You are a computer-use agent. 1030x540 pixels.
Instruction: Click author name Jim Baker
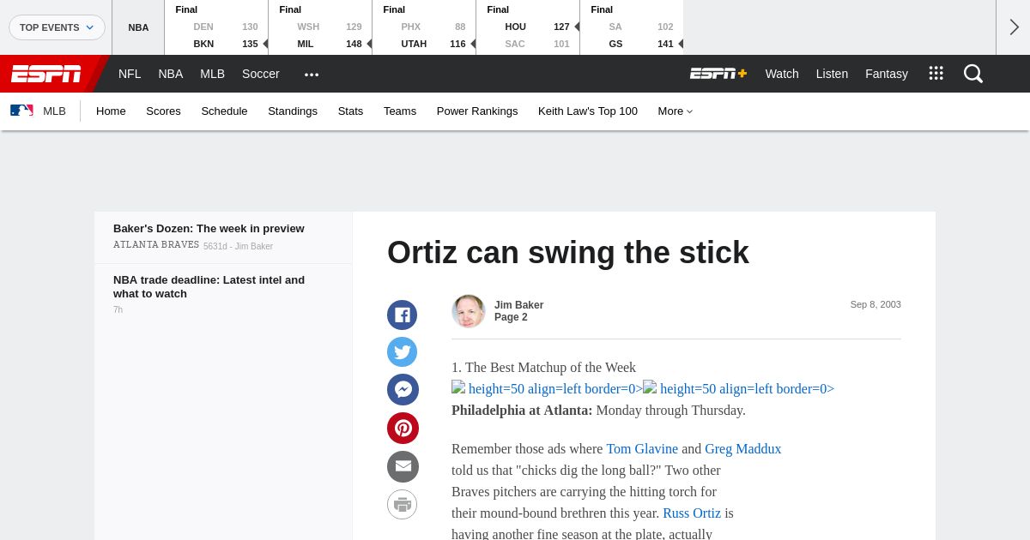pyautogui.click(x=518, y=305)
